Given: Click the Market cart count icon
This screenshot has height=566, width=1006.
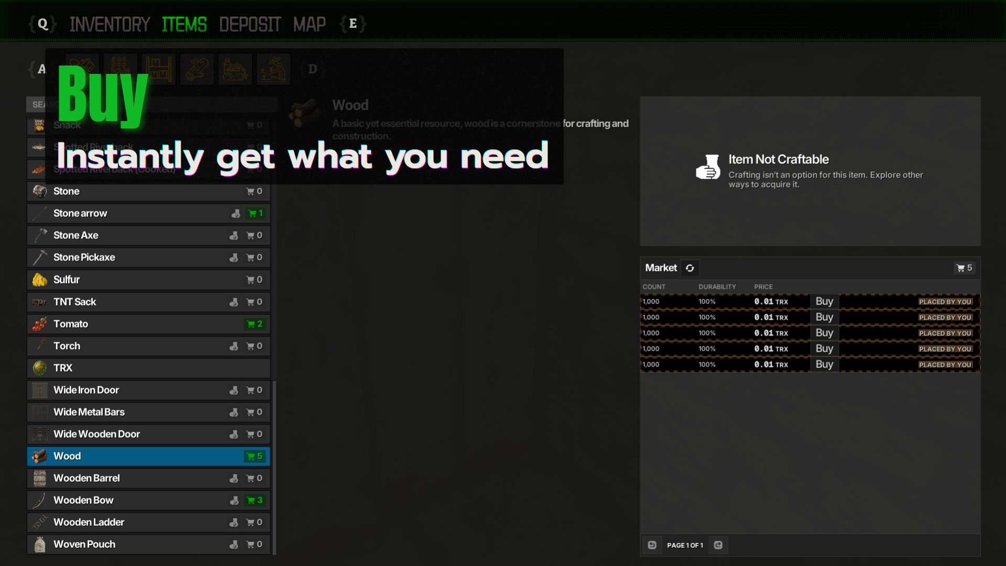Looking at the screenshot, I should (964, 268).
